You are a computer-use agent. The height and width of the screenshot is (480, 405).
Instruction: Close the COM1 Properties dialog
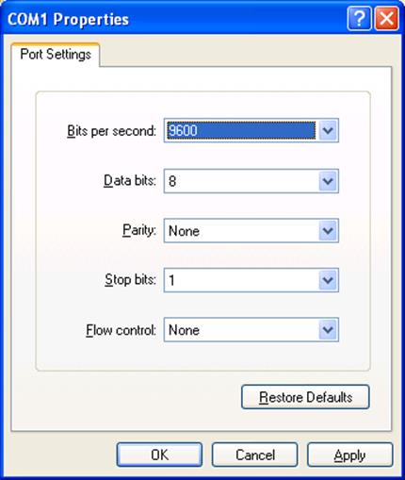[x=387, y=19]
